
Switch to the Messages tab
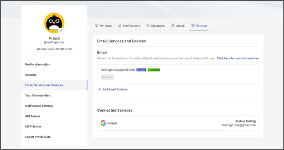tap(156, 26)
